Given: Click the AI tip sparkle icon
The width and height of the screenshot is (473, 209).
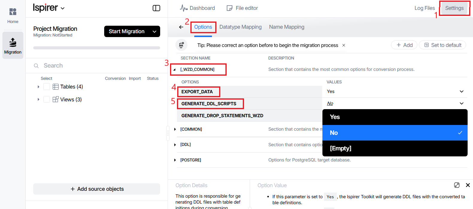Looking at the screenshot, I should (181, 45).
